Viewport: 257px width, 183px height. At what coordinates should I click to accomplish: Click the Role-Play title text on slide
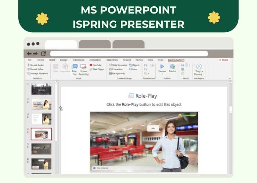click(x=146, y=96)
